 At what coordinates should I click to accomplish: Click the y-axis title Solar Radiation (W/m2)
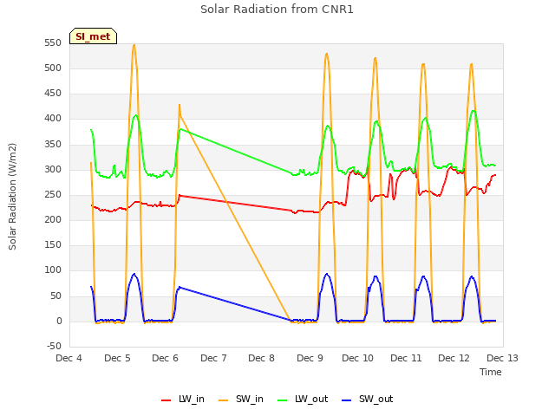(x=12, y=197)
